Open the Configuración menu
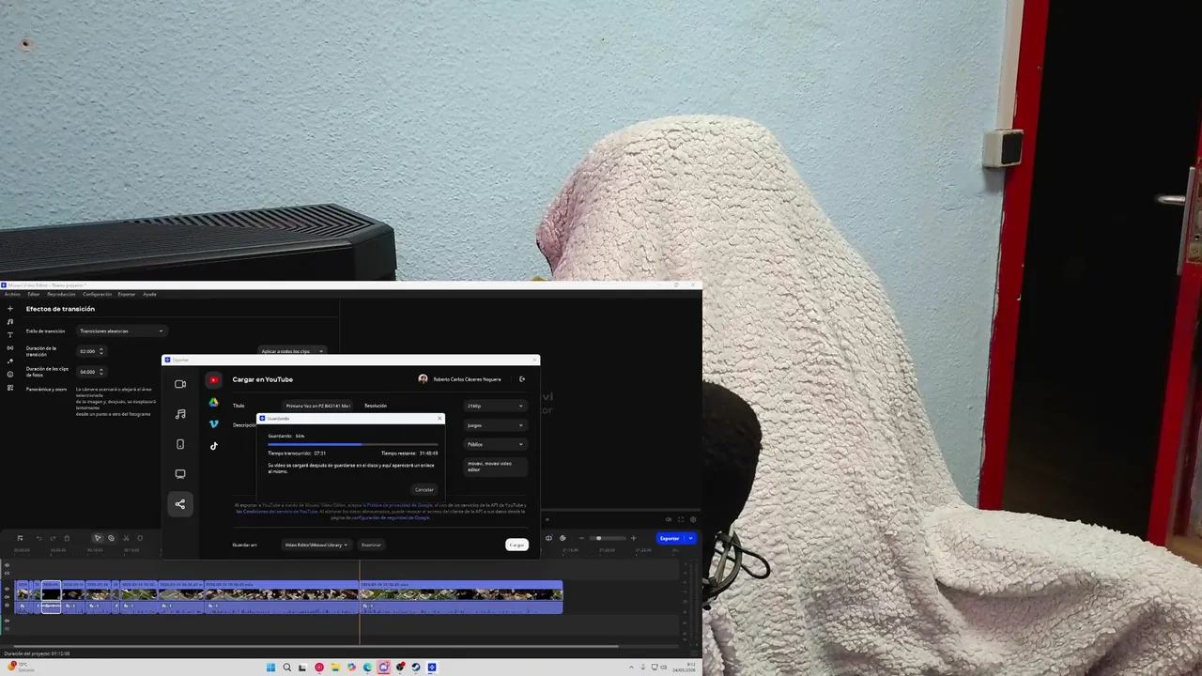The width and height of the screenshot is (1202, 676). (97, 294)
